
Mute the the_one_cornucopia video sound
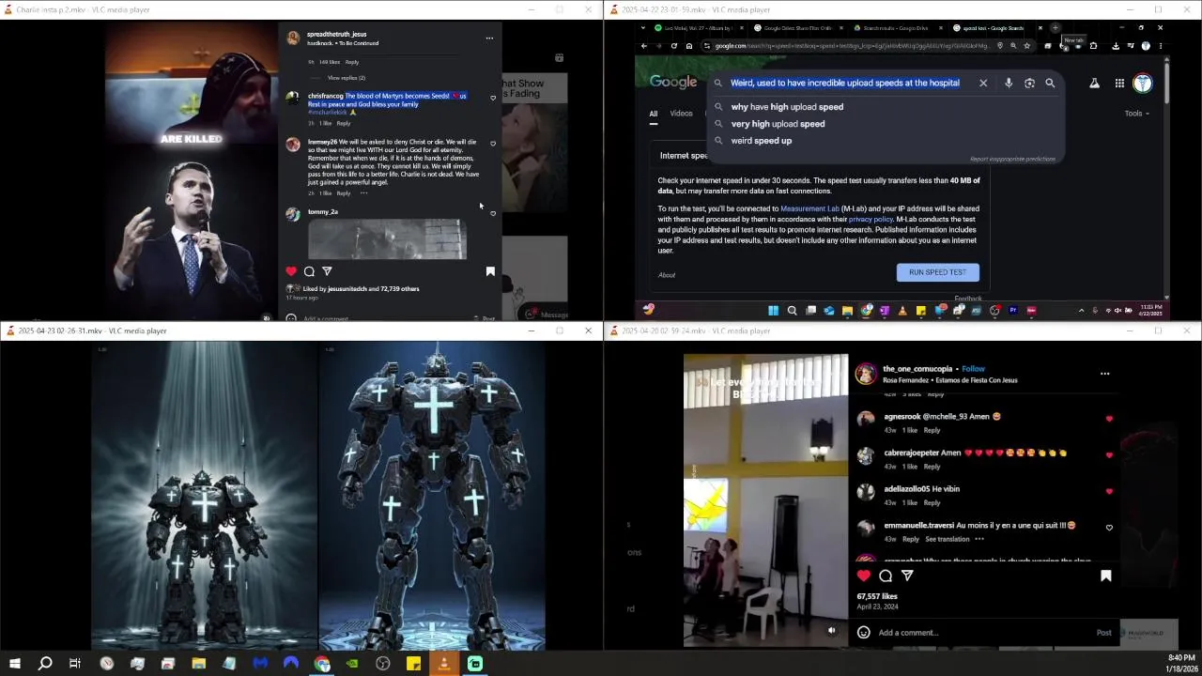point(831,631)
